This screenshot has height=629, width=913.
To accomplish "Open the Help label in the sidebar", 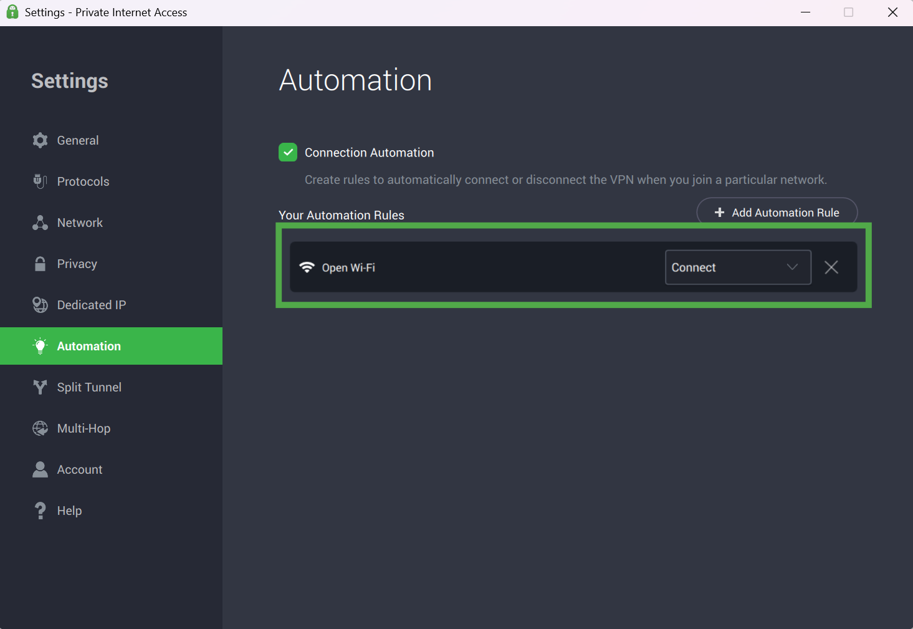I will pyautogui.click(x=69, y=511).
